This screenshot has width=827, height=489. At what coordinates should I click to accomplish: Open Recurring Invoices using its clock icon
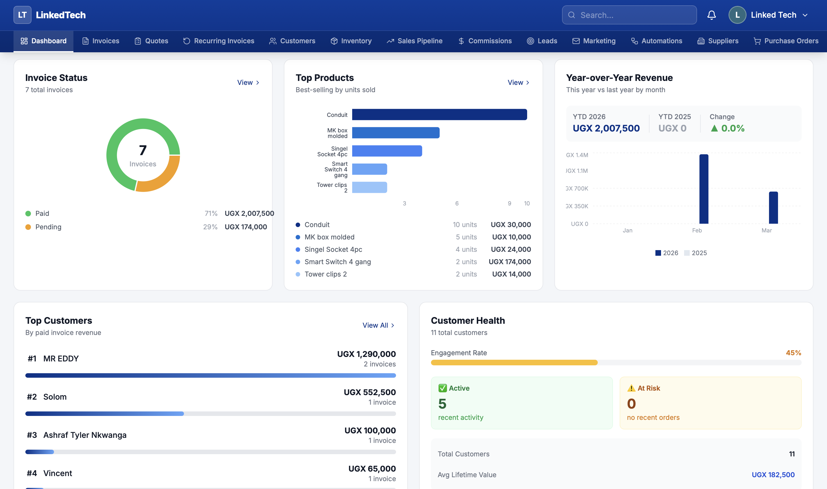tap(186, 41)
